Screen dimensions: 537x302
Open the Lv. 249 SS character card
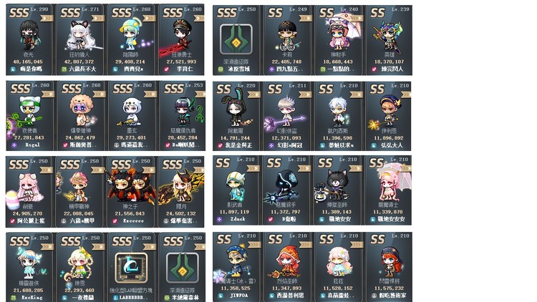pyautogui.click(x=286, y=40)
